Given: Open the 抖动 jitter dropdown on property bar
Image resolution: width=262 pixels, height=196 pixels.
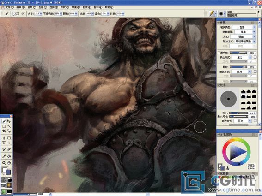Looking at the screenshot, I should point(123,14).
